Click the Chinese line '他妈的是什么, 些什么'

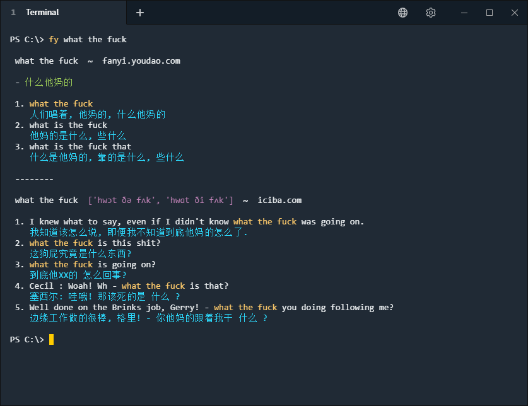[78, 136]
